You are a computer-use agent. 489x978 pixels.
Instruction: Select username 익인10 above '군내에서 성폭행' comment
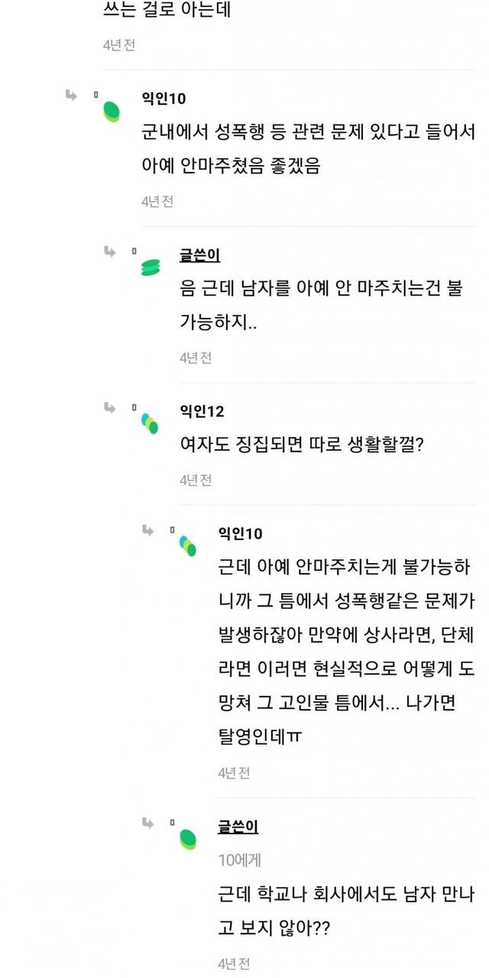[164, 99]
